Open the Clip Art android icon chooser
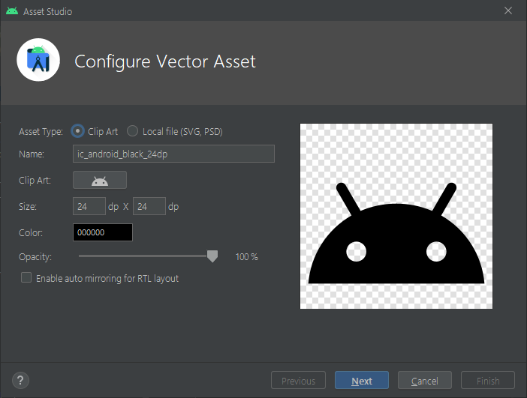Screen dimensions: 527x398 tap(100, 180)
